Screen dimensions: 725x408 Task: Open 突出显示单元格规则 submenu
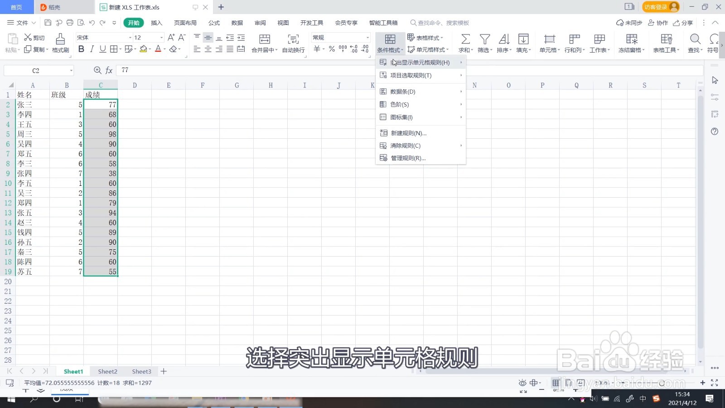[420, 63]
